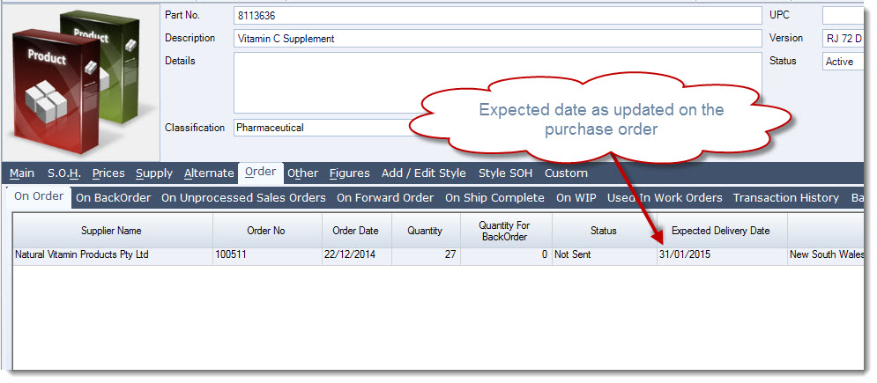Switch to the Style SOH tab
Viewport: 877px width, 383px height.
506,173
